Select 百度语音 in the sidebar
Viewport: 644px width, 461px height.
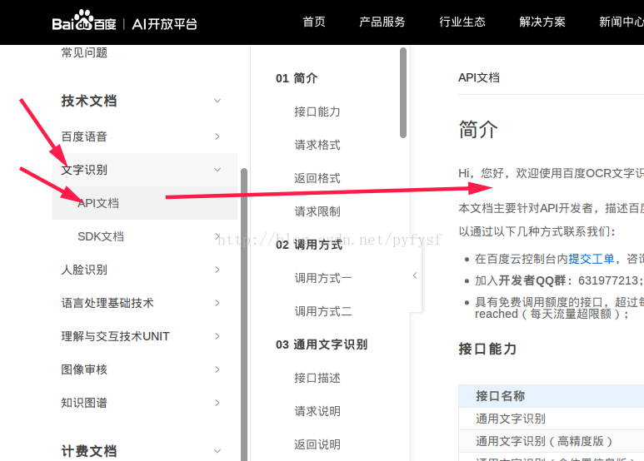click(x=84, y=136)
